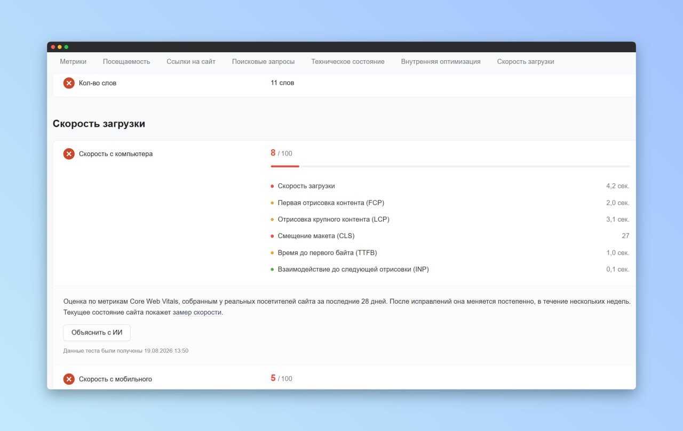Click the desktop speed score progress bar

[x=450, y=166]
